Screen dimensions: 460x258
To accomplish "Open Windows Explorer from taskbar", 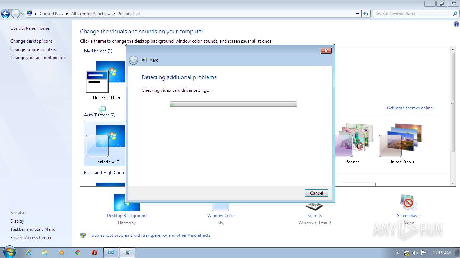I will point(45,253).
